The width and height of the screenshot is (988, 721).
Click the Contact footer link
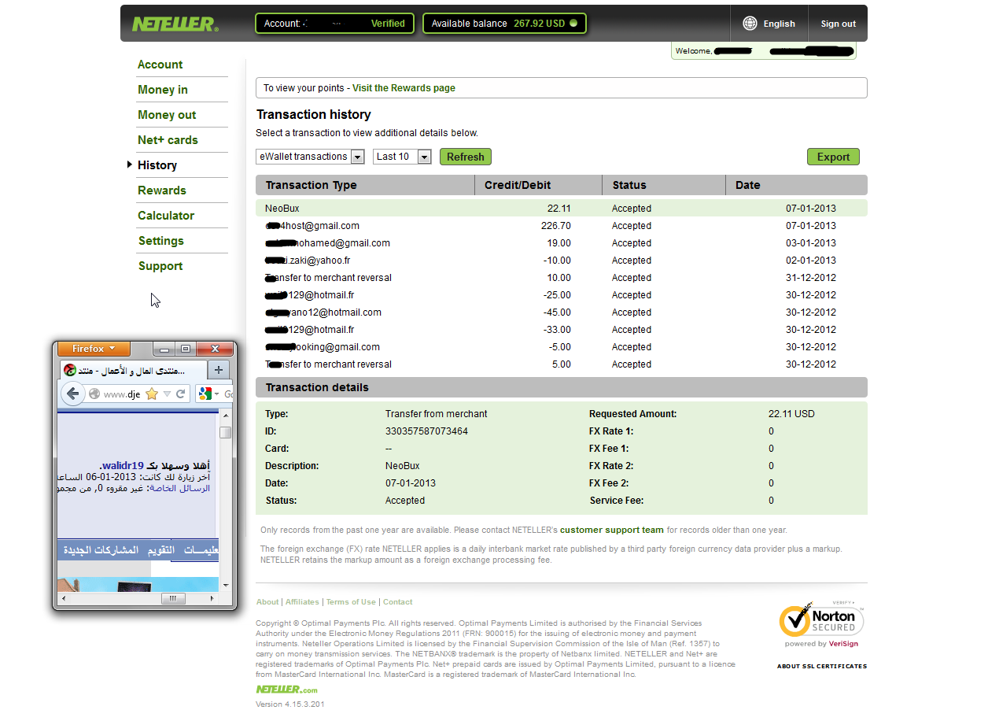pyautogui.click(x=398, y=602)
